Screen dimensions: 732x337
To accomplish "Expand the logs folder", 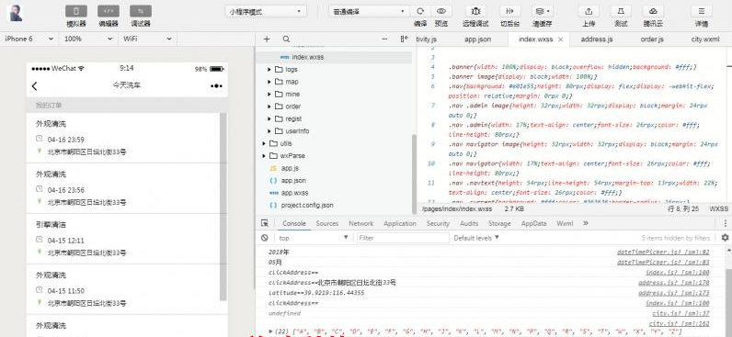I will coord(269,70).
